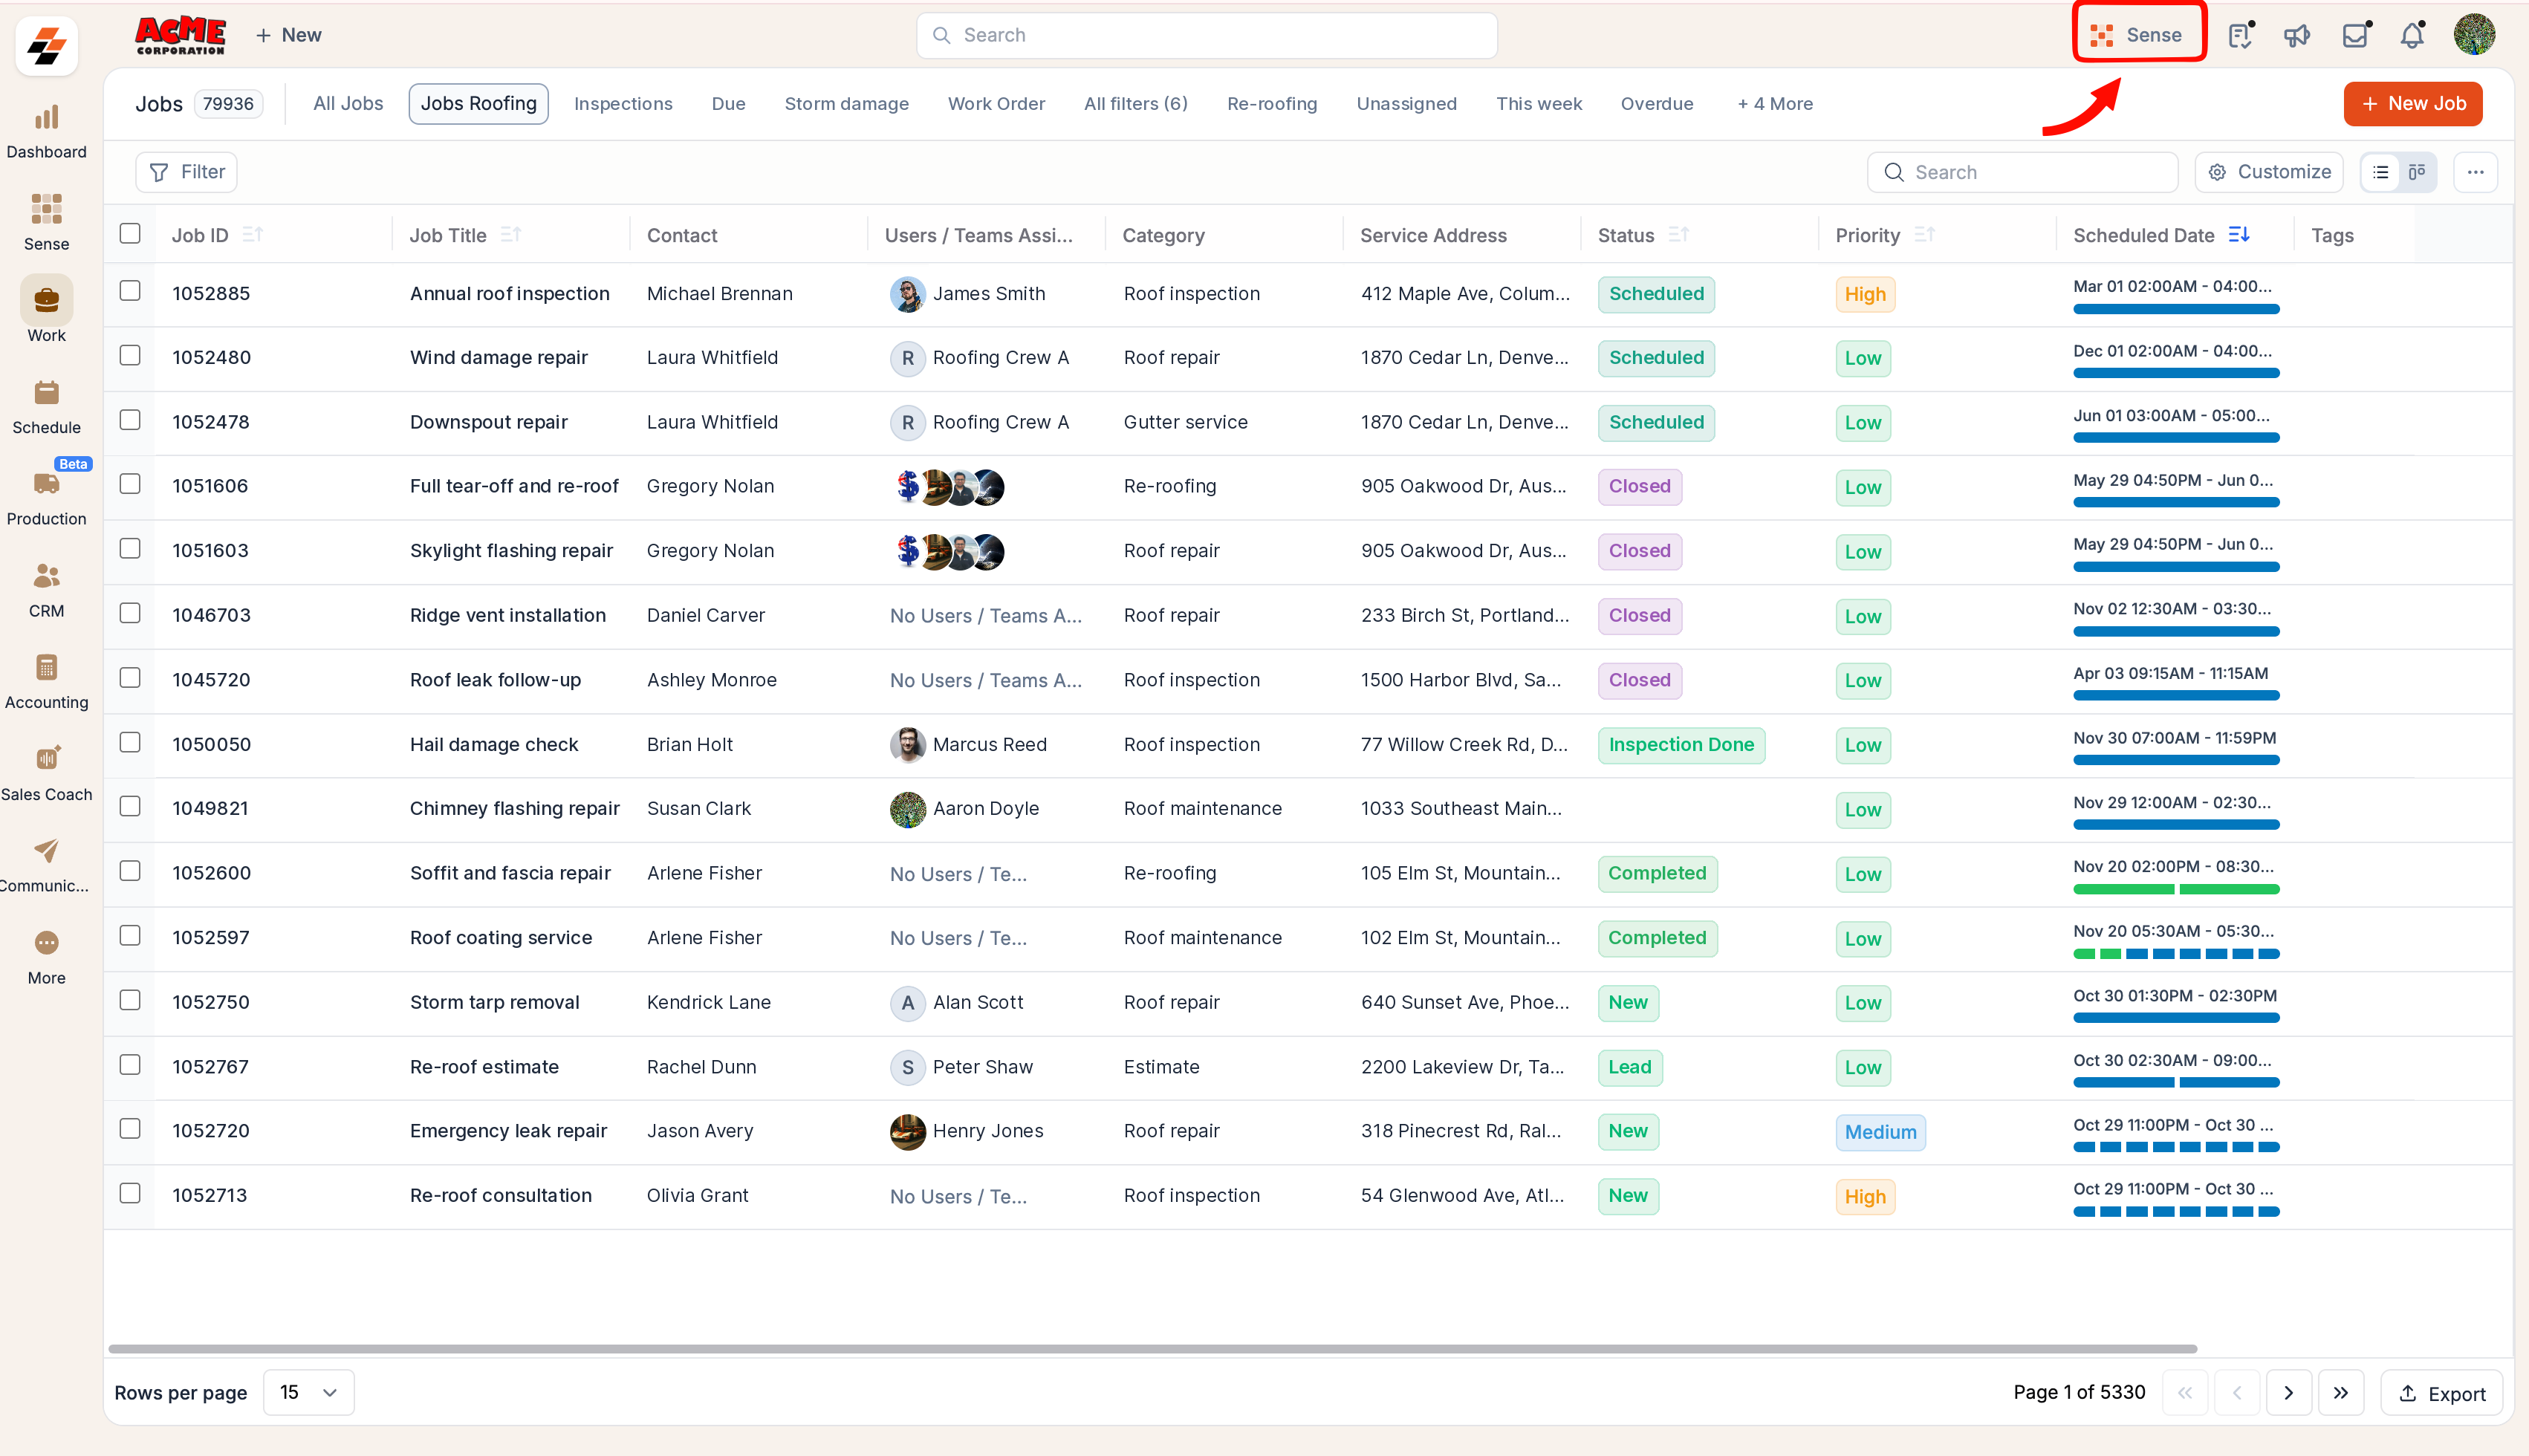Select checkbox for job 1052885
This screenshot has width=2529, height=1456.
130,291
